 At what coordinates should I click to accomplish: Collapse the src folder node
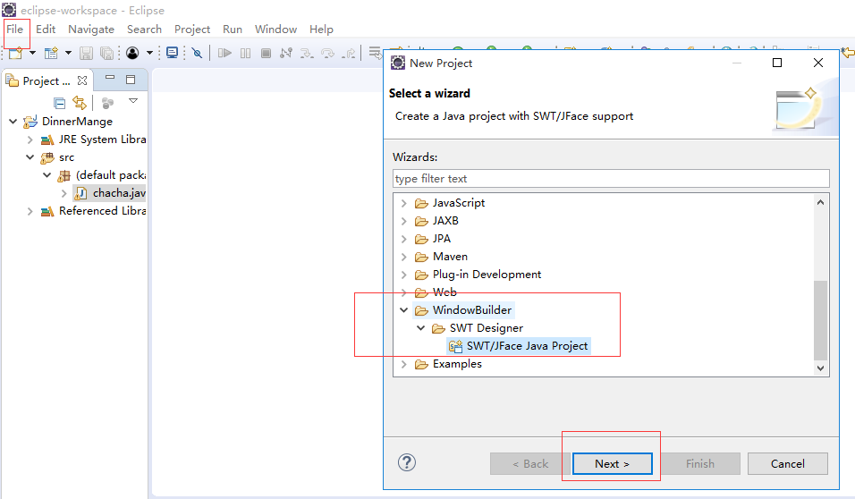[30, 157]
